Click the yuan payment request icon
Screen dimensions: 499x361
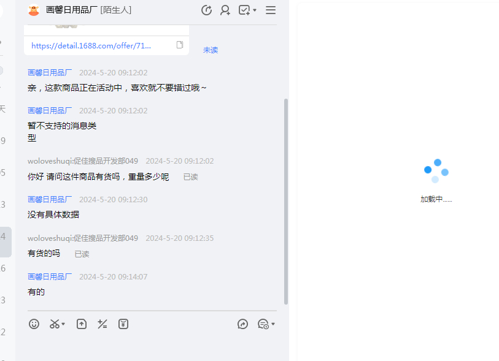coord(123,324)
